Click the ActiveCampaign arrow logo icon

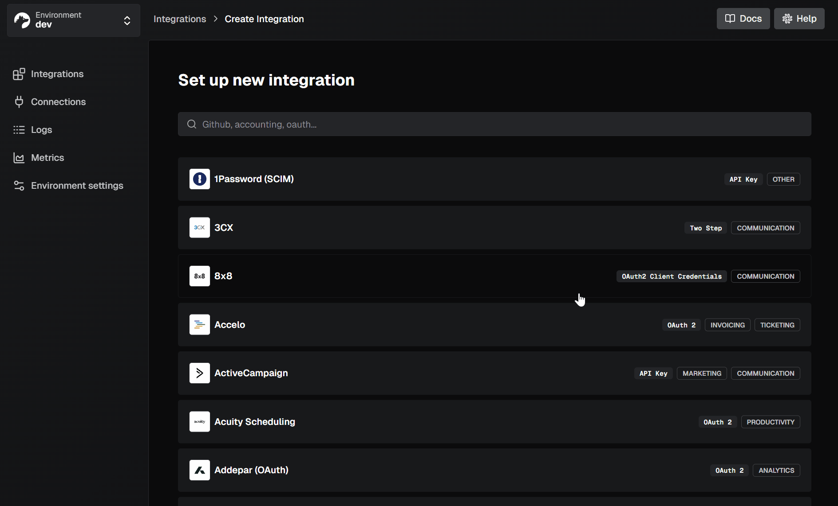click(200, 373)
